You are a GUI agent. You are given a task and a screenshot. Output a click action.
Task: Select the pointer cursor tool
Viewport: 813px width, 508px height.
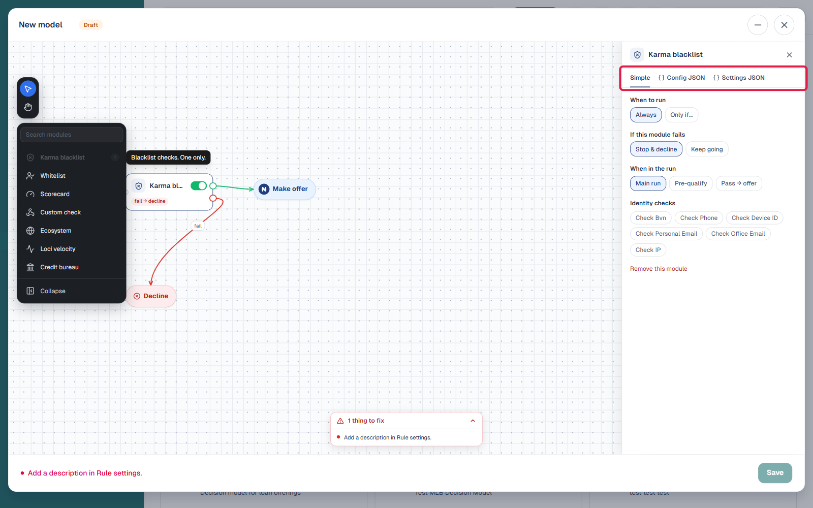click(28, 89)
